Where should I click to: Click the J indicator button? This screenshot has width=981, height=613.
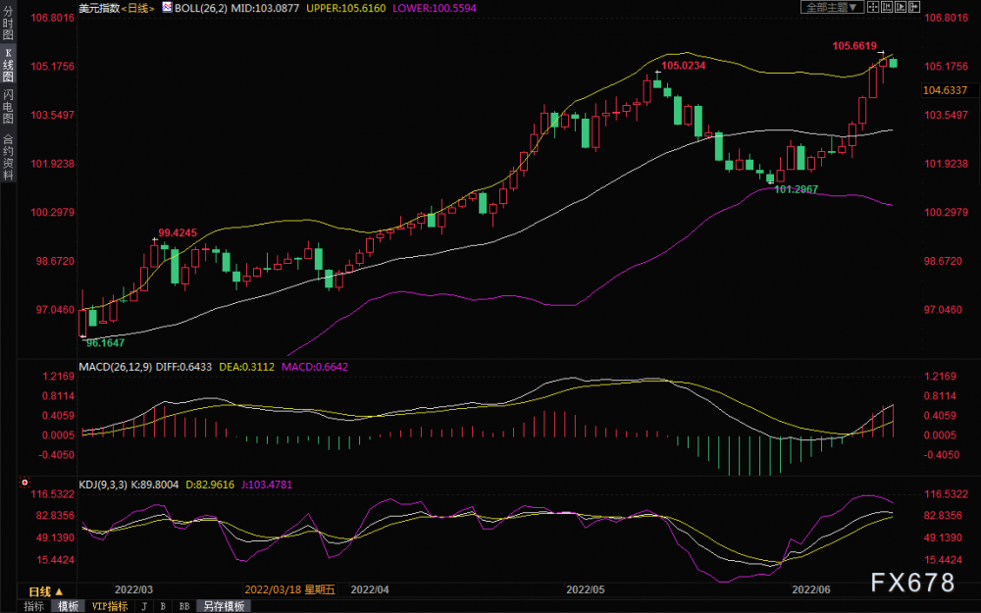144,606
